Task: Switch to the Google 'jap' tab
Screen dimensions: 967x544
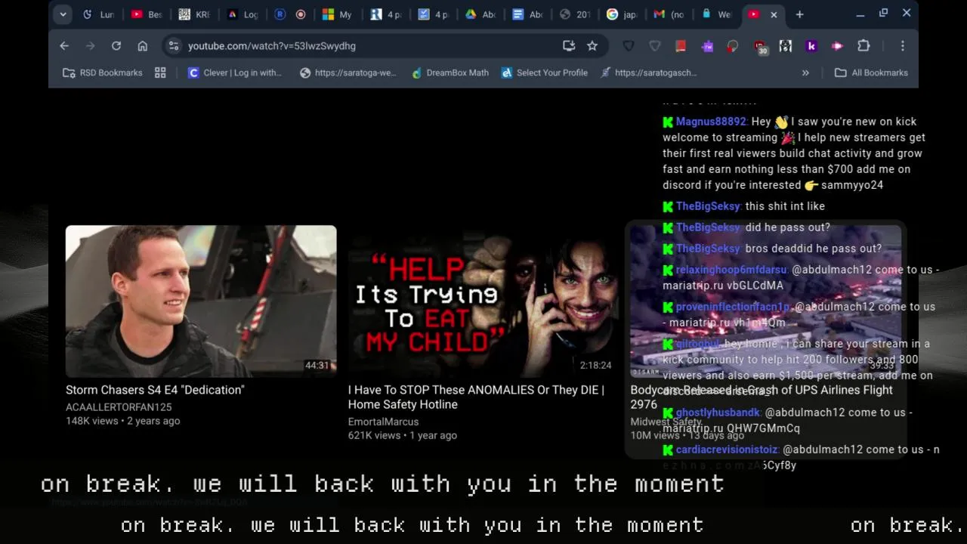Action: point(623,14)
